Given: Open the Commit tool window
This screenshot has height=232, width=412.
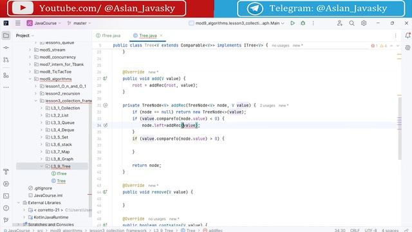Looking at the screenshot, I should pyautogui.click(x=6, y=48).
